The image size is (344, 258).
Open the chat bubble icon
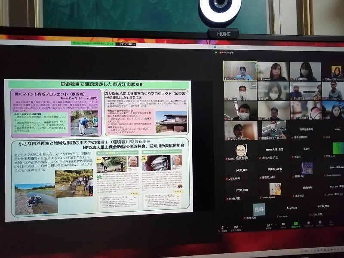283,224
